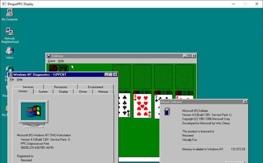Image resolution: width=263 pixels, height=163 pixels.
Task: Close the DingusPPC Display window
Action: [x=257, y=4]
